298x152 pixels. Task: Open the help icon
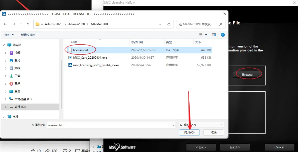(223, 35)
